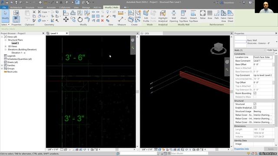Viewport: 278px width, 156px height.
Task: Select Elevation 1 - a in browser
Action: click(x=18, y=53)
